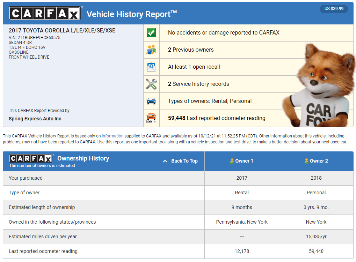
Task: Click Estimated miles driven per year label
Action: click(43, 237)
